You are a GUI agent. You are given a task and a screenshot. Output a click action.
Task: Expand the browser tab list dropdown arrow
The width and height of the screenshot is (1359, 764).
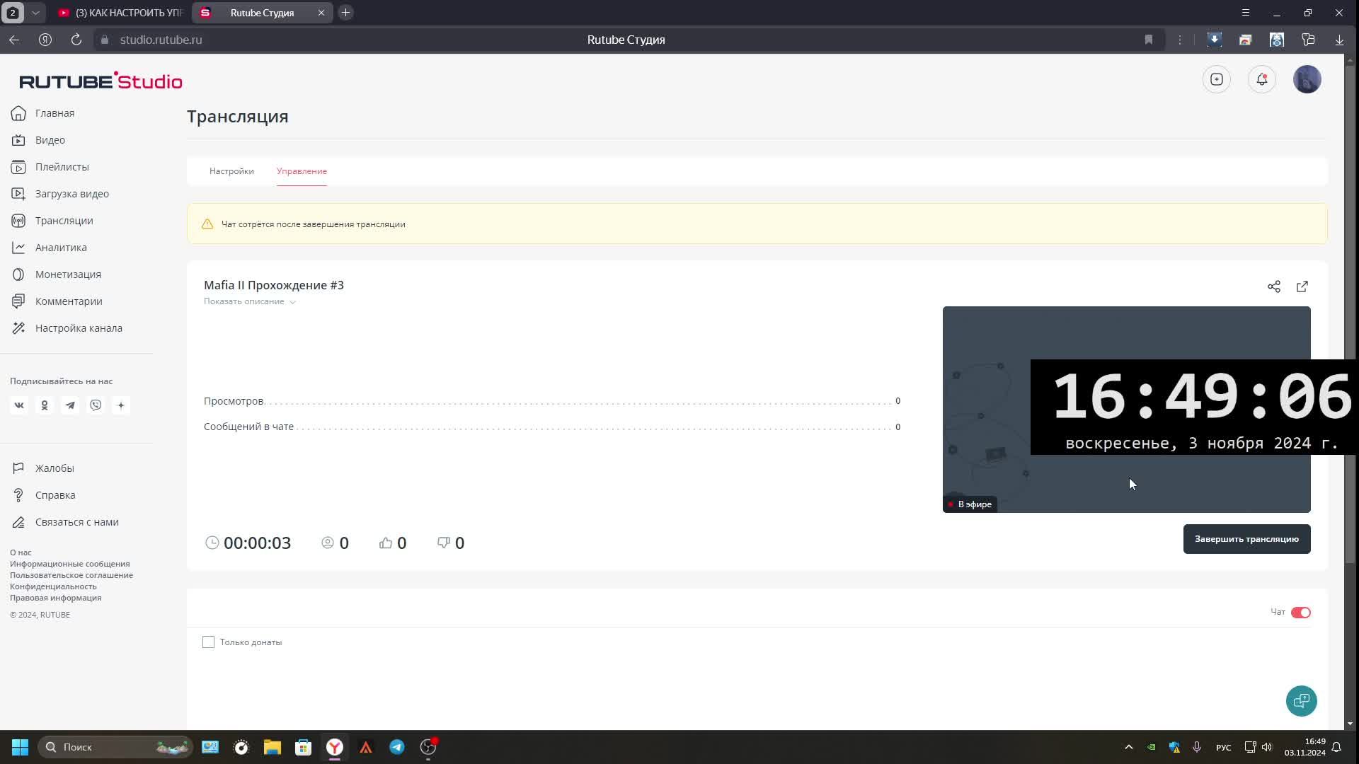pyautogui.click(x=35, y=13)
